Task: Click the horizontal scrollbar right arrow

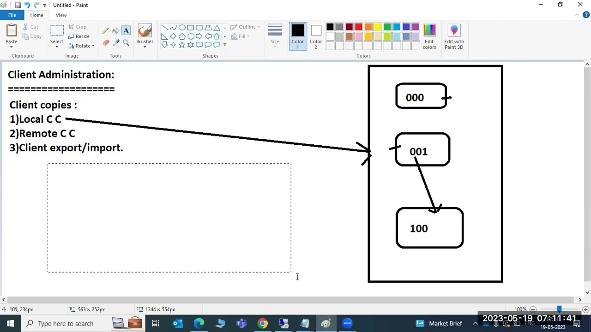Action: [580, 300]
